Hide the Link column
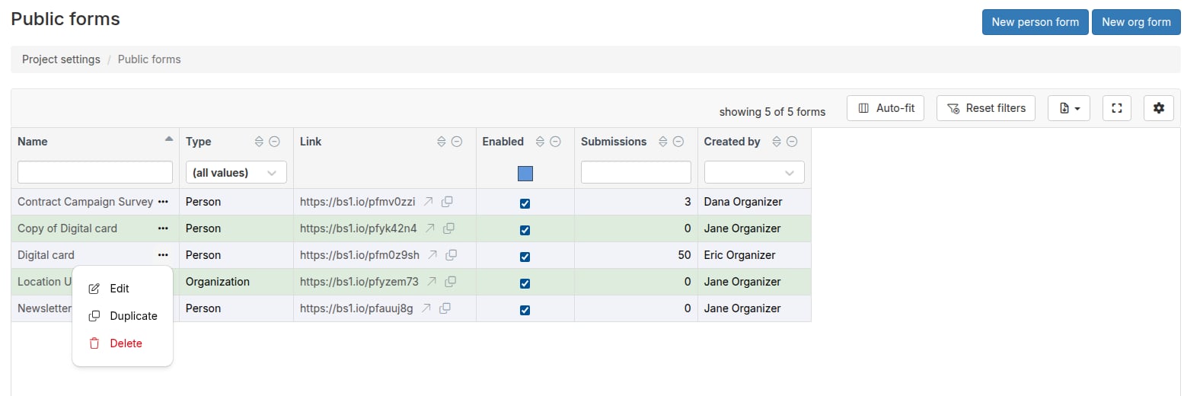1184x396 pixels. tap(457, 142)
